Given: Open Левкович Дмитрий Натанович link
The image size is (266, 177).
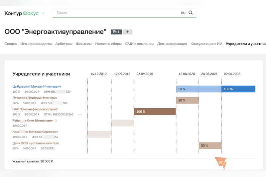Looking at the screenshot, I should [x=35, y=98].
